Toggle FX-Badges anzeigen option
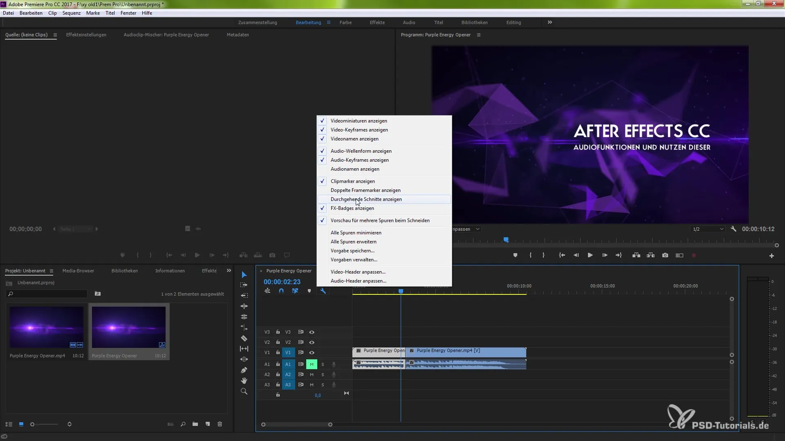This screenshot has width=785, height=441. click(x=384, y=208)
